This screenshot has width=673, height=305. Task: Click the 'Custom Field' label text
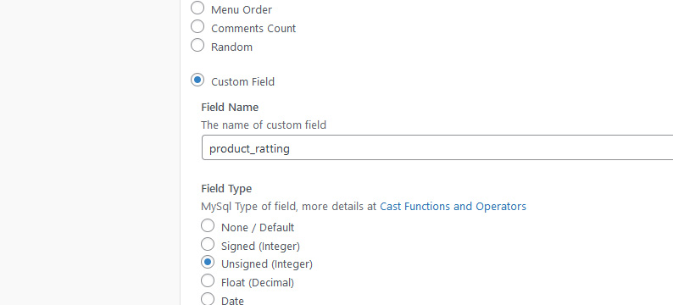coord(243,82)
